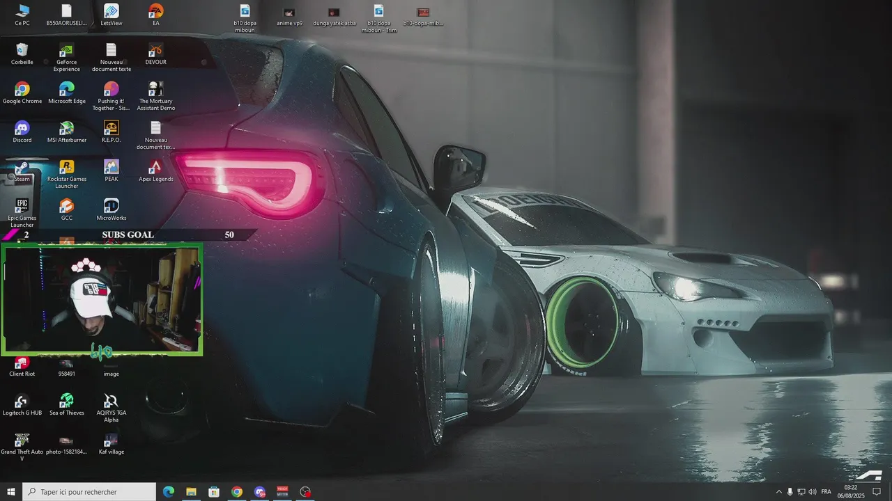Launch Apex Legends shortcut

click(x=155, y=170)
